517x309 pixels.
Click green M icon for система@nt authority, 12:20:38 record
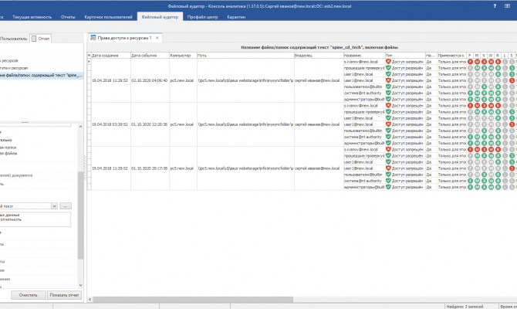point(477,137)
